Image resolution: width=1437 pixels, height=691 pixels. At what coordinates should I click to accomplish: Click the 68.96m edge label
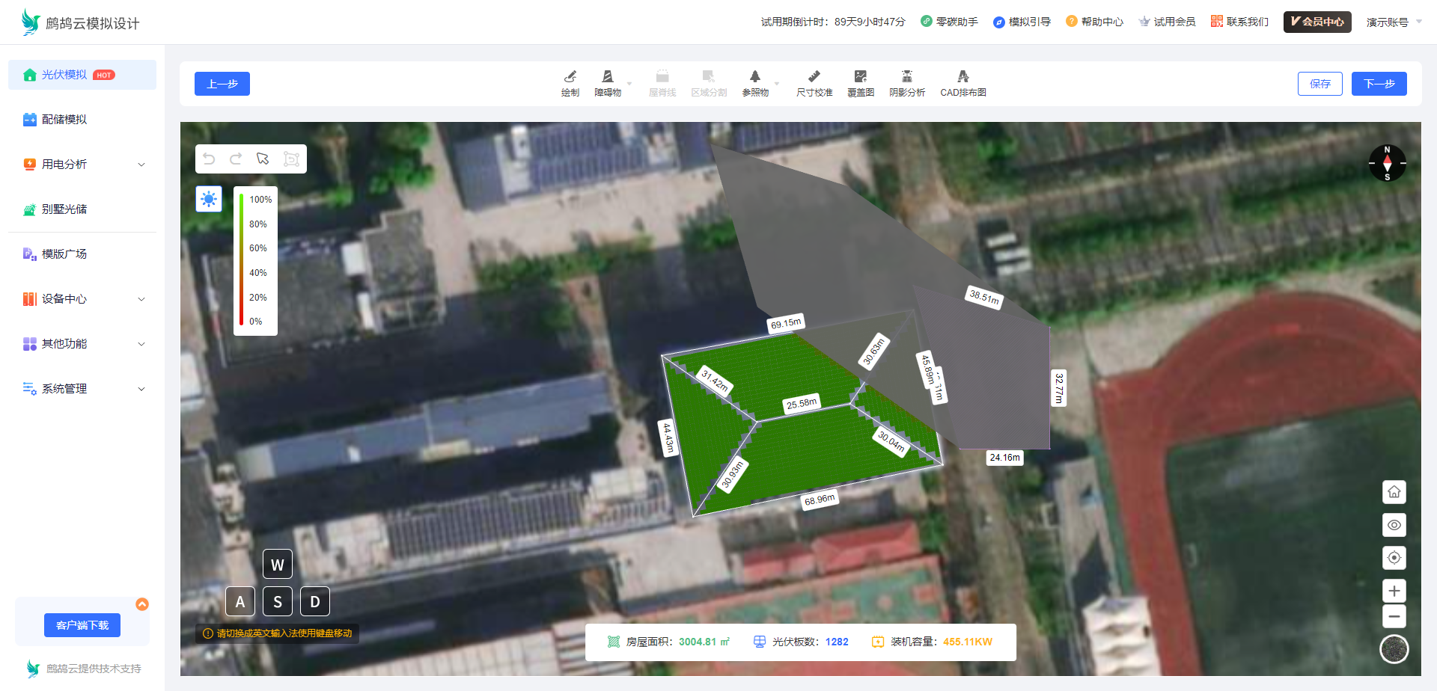820,500
